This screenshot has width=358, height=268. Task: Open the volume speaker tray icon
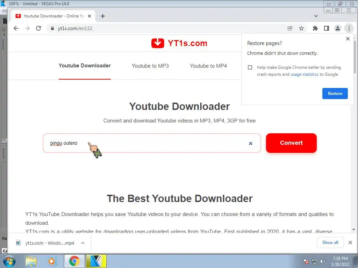323,261
